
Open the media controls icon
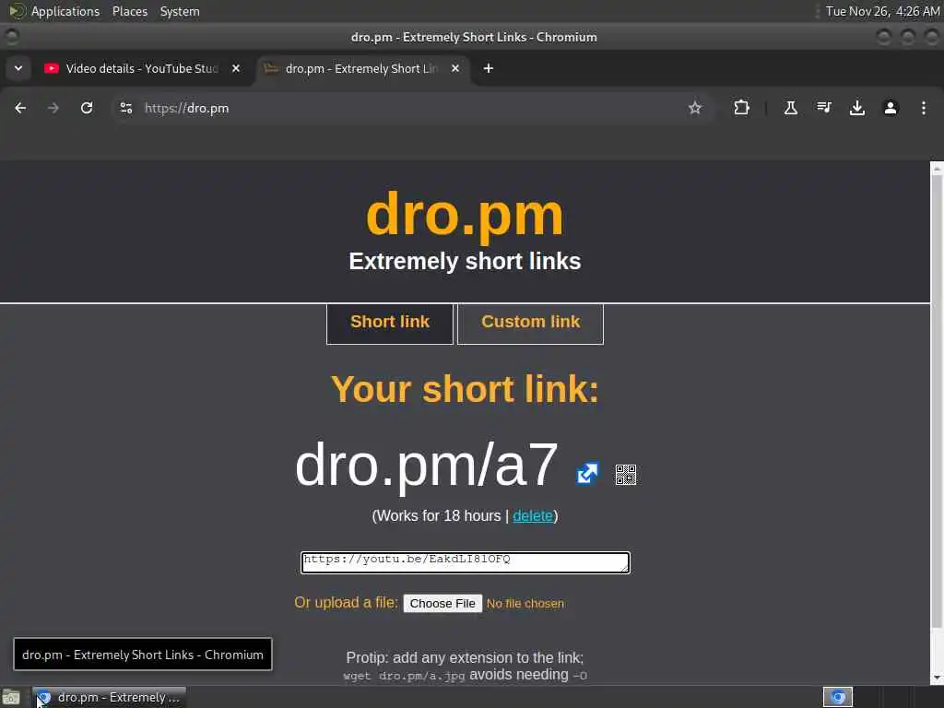click(823, 109)
